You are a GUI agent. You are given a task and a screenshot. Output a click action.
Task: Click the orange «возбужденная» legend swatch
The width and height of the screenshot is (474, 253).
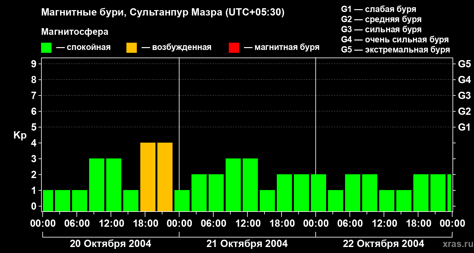tap(131, 48)
